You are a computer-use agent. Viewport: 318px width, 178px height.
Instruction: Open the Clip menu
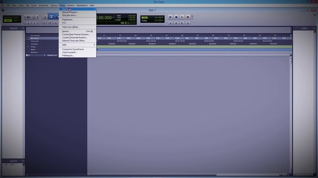pyautogui.click(x=27, y=5)
